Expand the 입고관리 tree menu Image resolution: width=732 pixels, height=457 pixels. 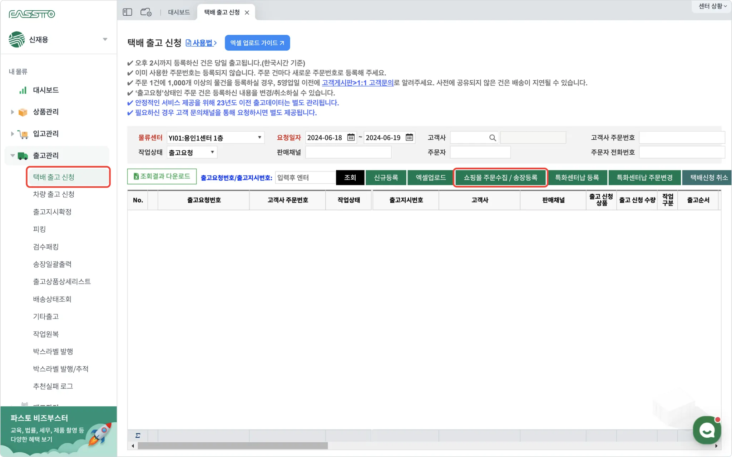[x=13, y=134]
